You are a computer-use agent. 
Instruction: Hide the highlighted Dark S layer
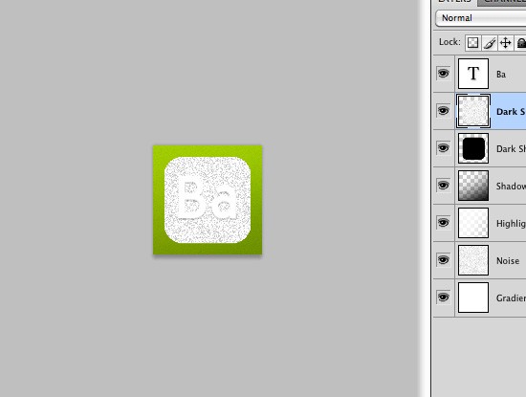click(443, 110)
